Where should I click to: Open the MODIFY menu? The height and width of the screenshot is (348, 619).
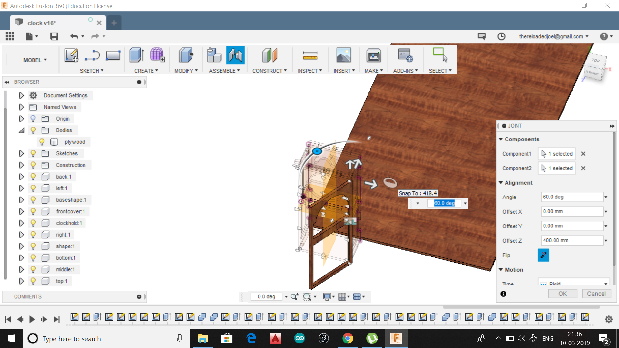point(186,71)
